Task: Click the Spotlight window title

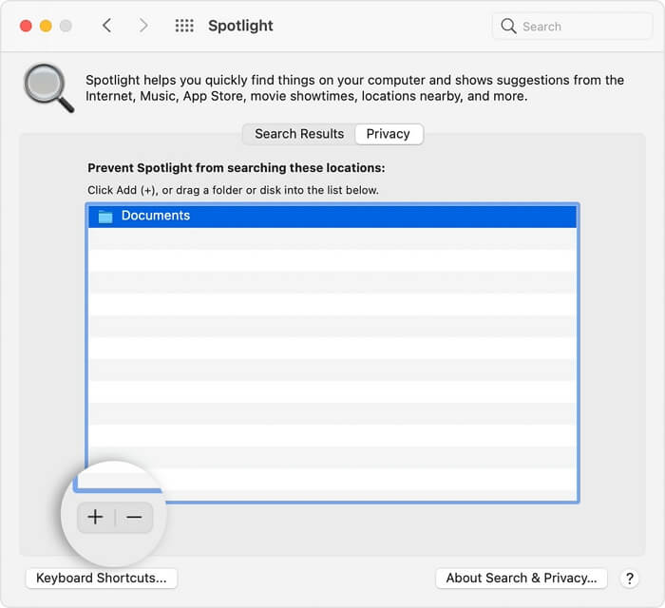Action: (241, 27)
